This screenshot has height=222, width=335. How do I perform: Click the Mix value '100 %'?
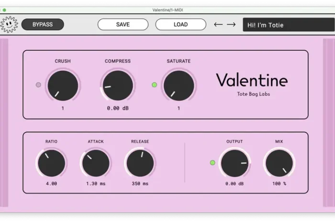click(x=279, y=183)
